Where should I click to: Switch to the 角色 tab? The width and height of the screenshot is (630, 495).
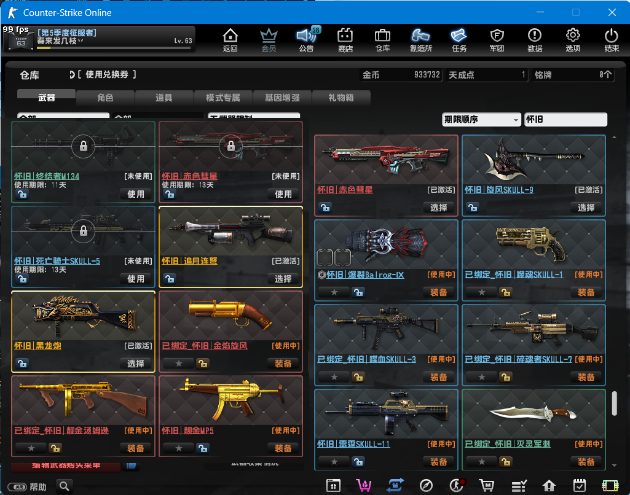pos(105,98)
